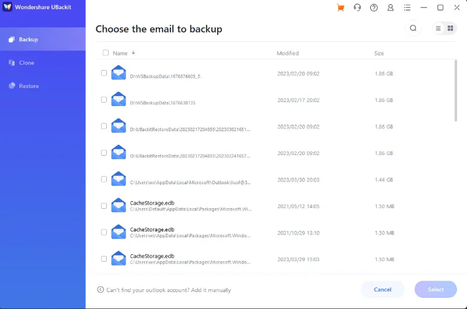Click the search magnifier icon
This screenshot has width=467, height=309.
[x=413, y=28]
